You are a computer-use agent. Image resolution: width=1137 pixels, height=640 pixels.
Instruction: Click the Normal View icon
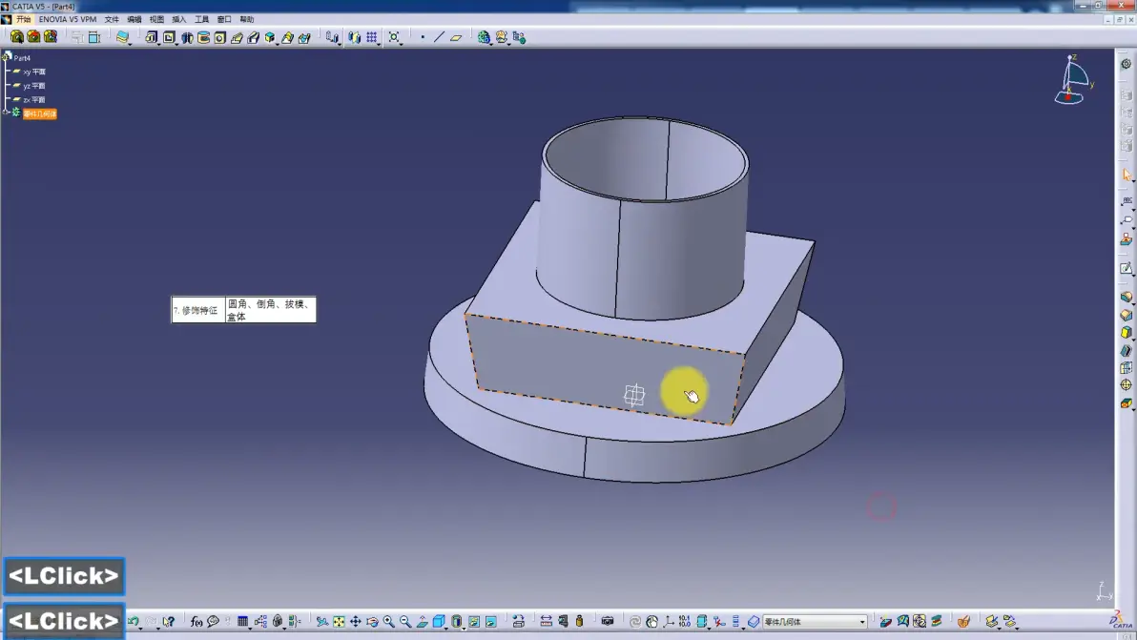pos(422,621)
